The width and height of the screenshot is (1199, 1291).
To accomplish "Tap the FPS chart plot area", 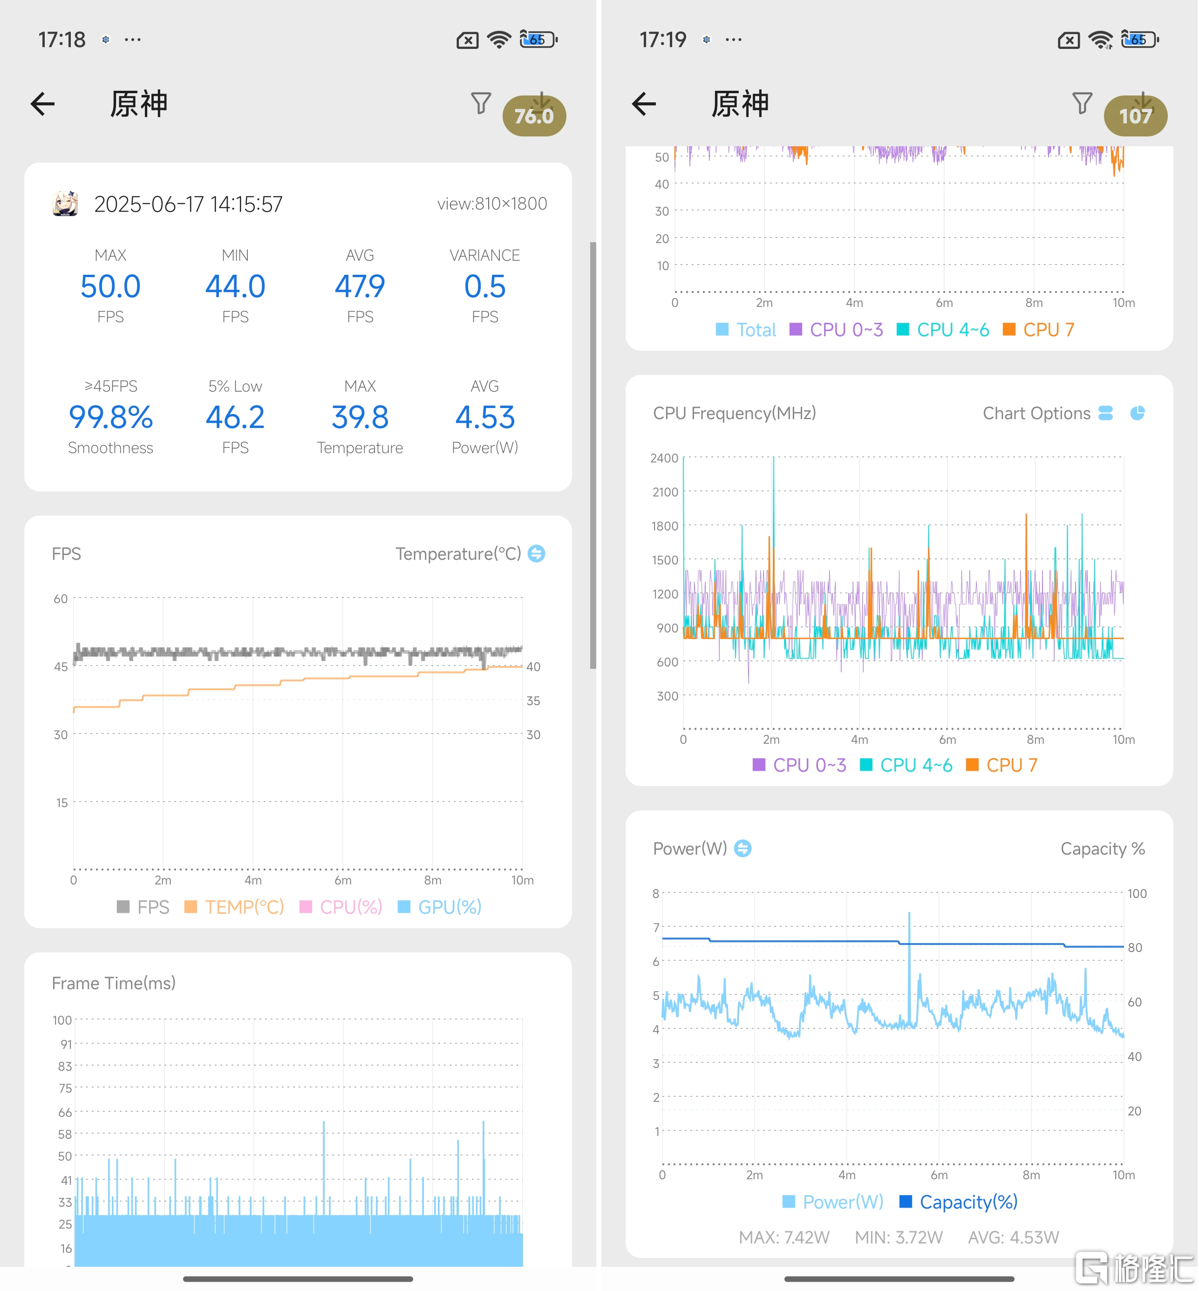I will point(298,733).
